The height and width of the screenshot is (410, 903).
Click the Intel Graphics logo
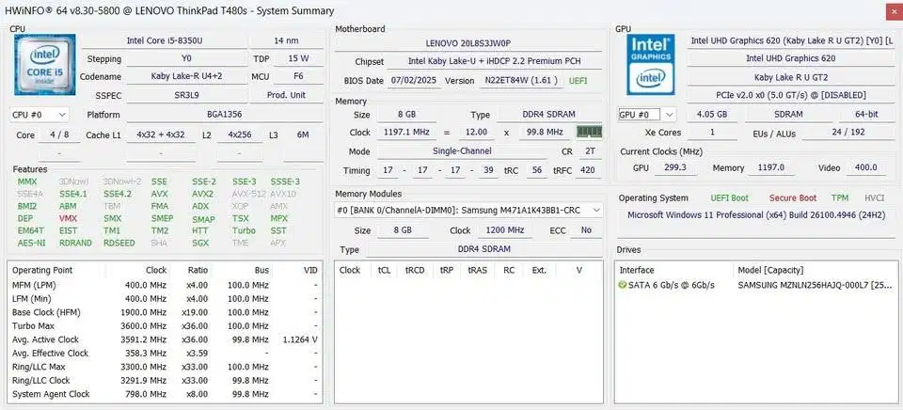[x=651, y=61]
